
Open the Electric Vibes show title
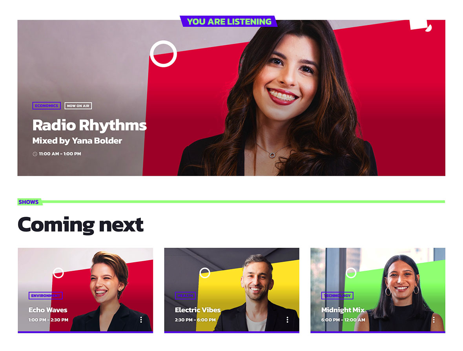(197, 310)
